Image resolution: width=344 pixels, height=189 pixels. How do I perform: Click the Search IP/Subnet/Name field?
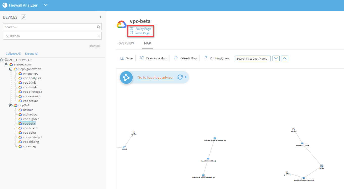click(253, 58)
